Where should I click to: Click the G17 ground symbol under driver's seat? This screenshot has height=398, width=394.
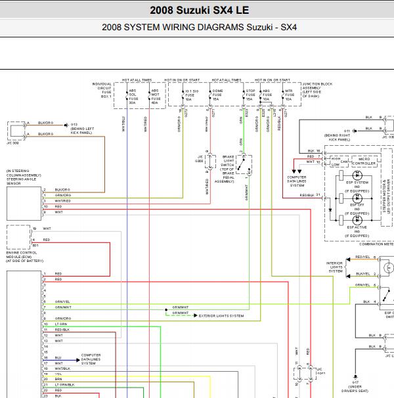coord(355,377)
